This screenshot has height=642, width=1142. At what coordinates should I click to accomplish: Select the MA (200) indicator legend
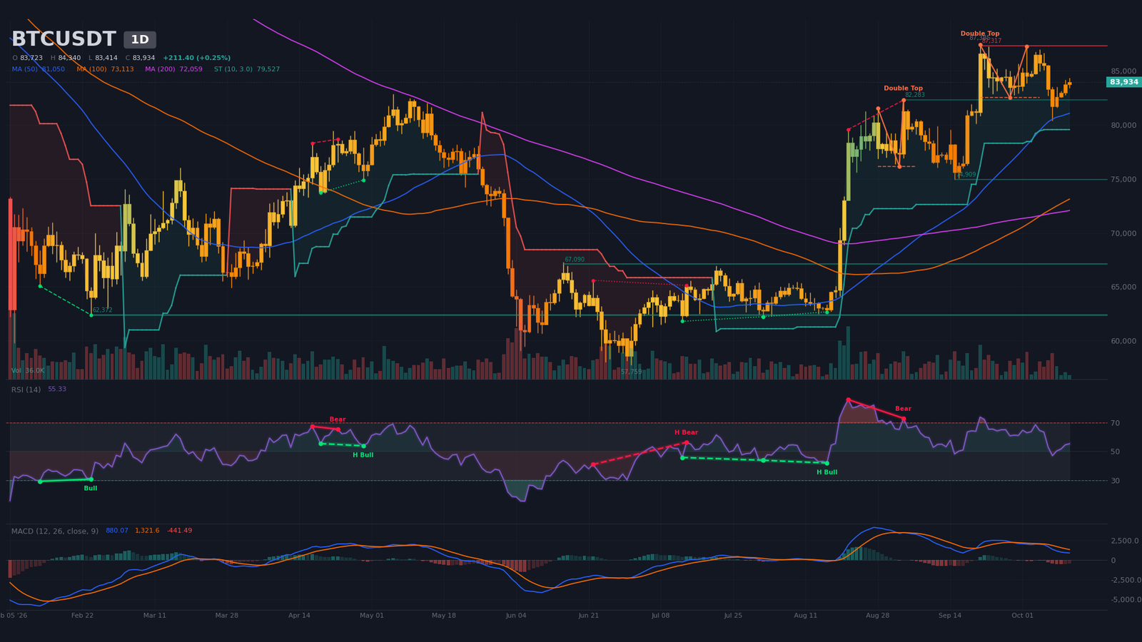[x=173, y=69]
